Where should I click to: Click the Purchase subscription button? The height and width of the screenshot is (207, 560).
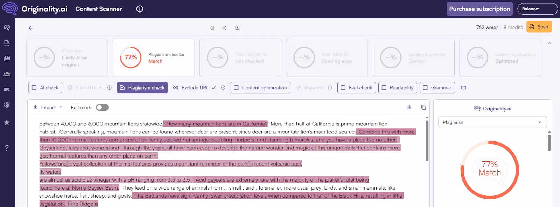pos(479,9)
